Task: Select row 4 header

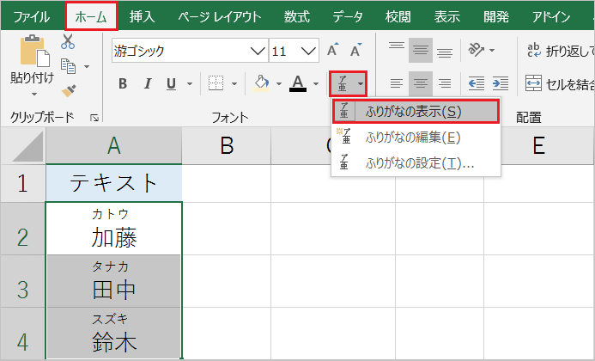Action: [x=23, y=333]
